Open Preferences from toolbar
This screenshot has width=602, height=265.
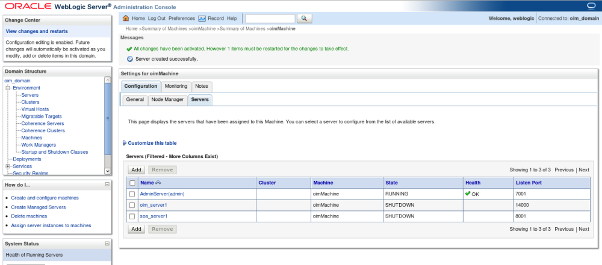[182, 19]
